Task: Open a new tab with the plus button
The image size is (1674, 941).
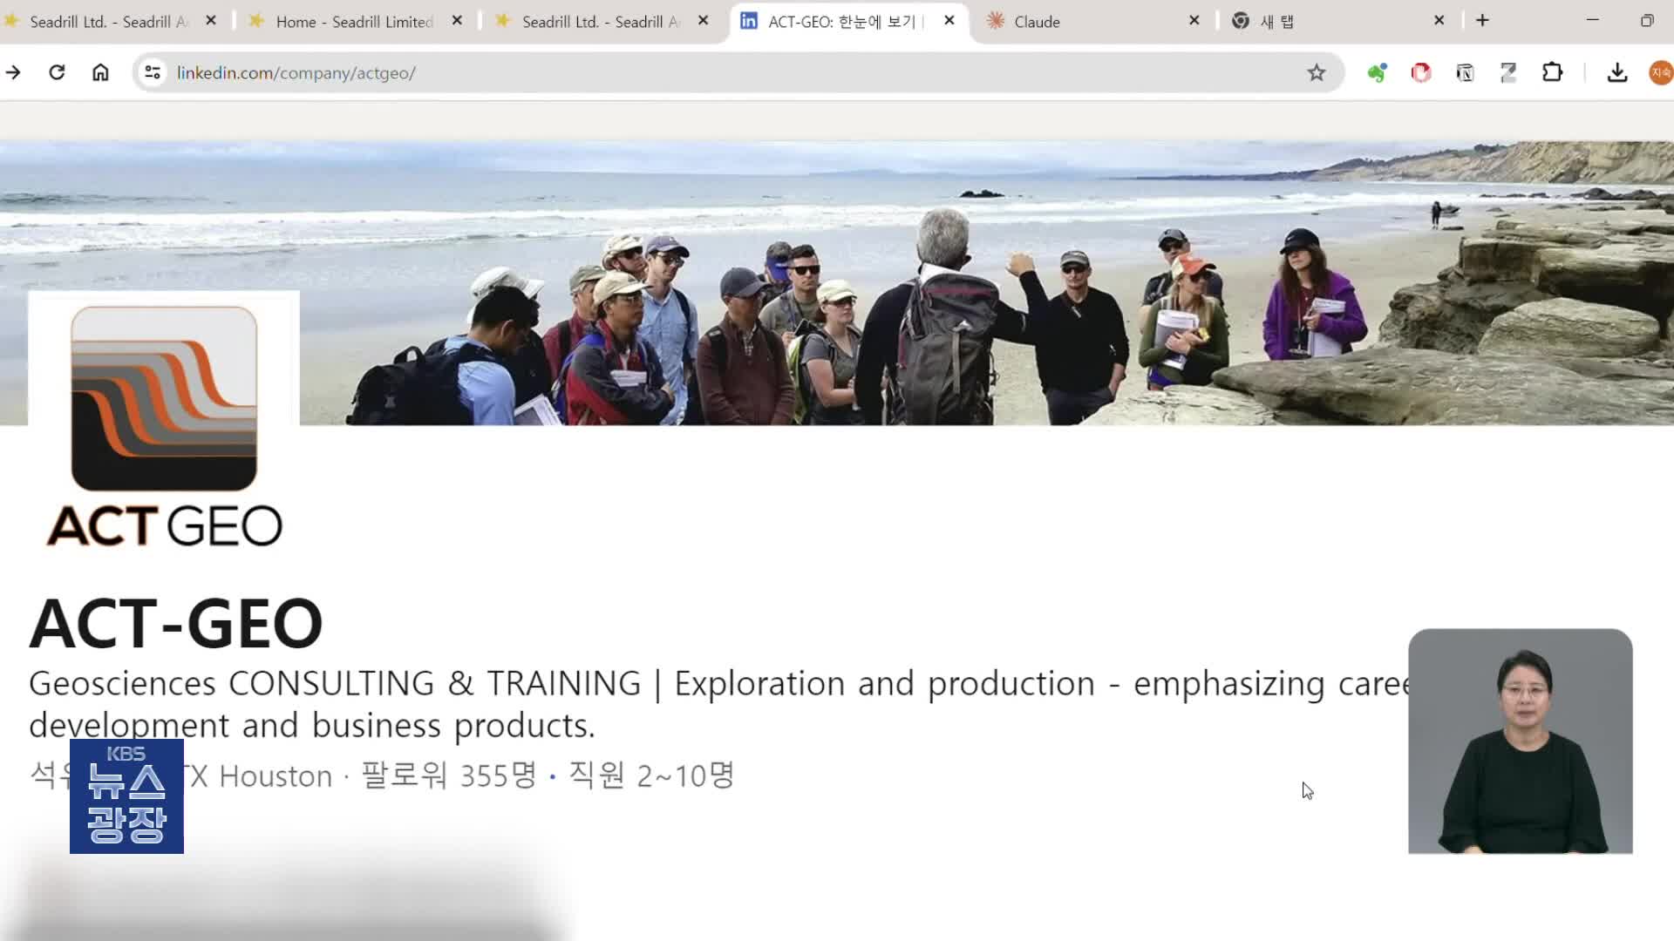Action: click(1482, 20)
